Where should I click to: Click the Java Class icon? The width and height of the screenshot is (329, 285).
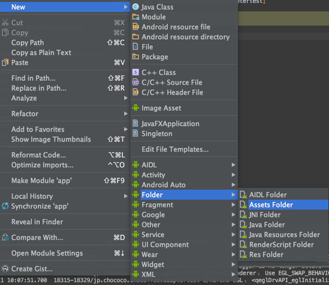click(x=136, y=7)
